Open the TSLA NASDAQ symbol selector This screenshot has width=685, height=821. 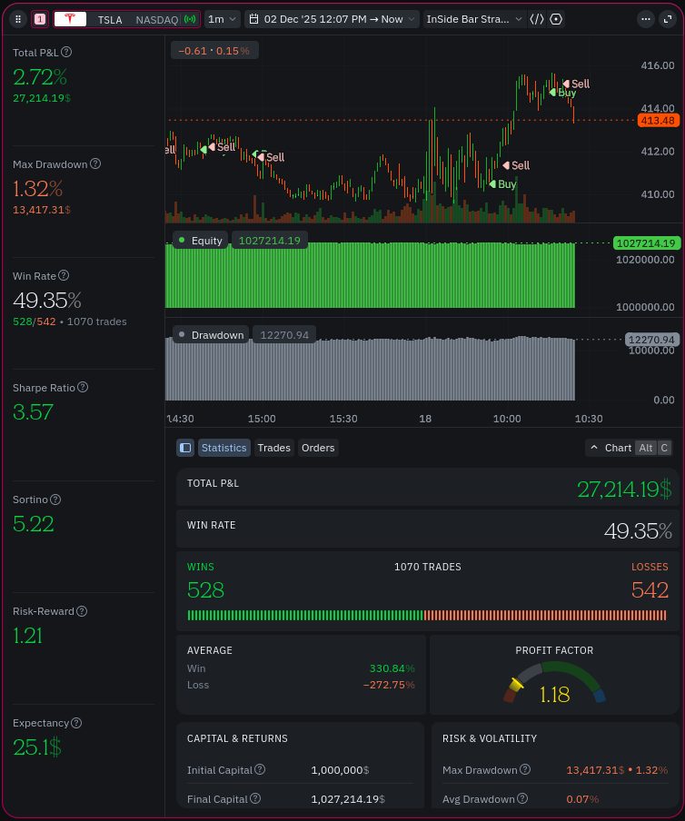click(126, 19)
